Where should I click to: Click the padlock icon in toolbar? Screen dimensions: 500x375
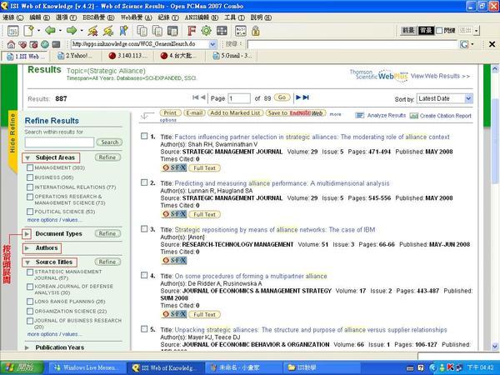256,31
